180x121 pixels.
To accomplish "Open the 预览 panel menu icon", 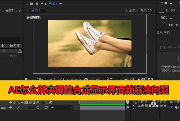I will tap(171, 17).
